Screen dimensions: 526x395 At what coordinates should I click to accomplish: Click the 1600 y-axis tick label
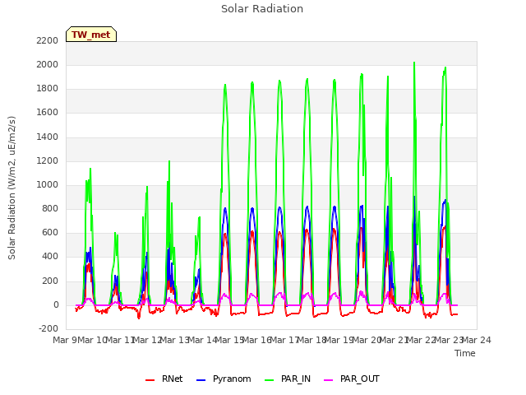tap(48, 113)
